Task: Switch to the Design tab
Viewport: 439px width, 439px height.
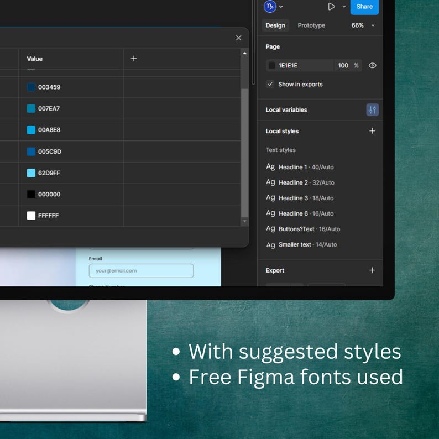Action: pos(275,25)
